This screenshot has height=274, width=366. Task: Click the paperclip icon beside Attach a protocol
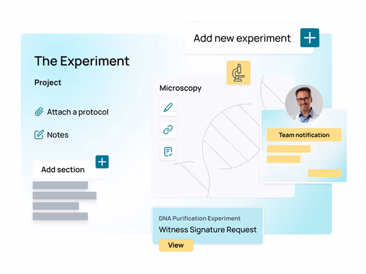tap(39, 112)
